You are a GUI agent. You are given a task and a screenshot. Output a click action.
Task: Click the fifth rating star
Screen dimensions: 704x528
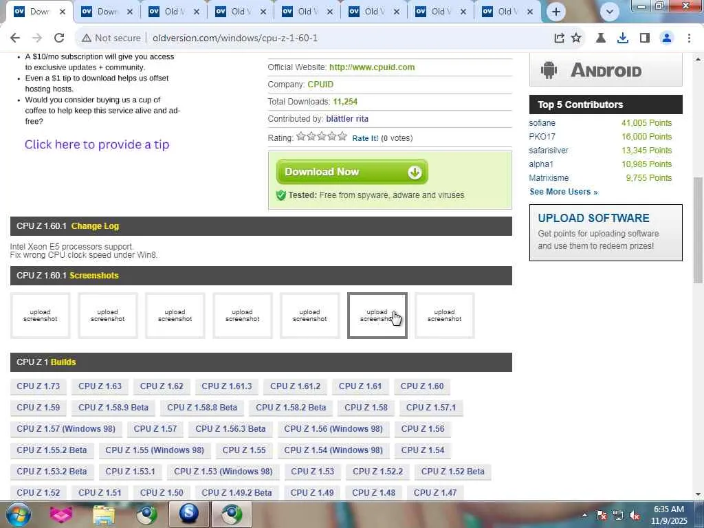(342, 137)
